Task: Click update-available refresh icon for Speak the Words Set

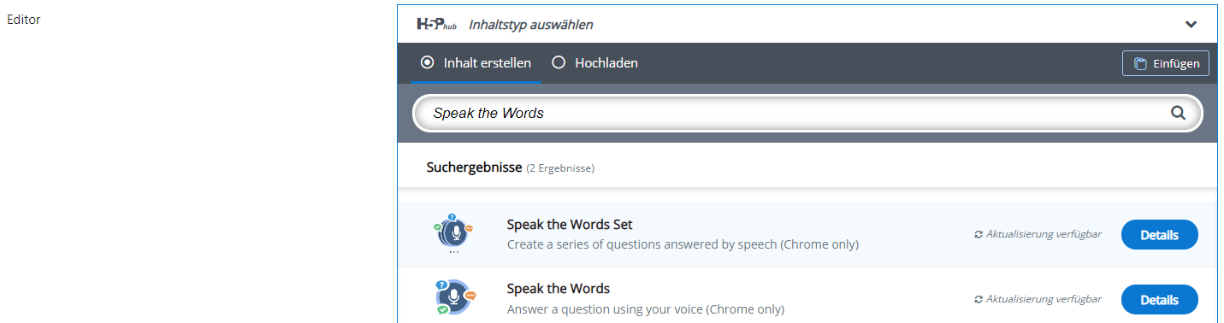Action: tap(979, 234)
